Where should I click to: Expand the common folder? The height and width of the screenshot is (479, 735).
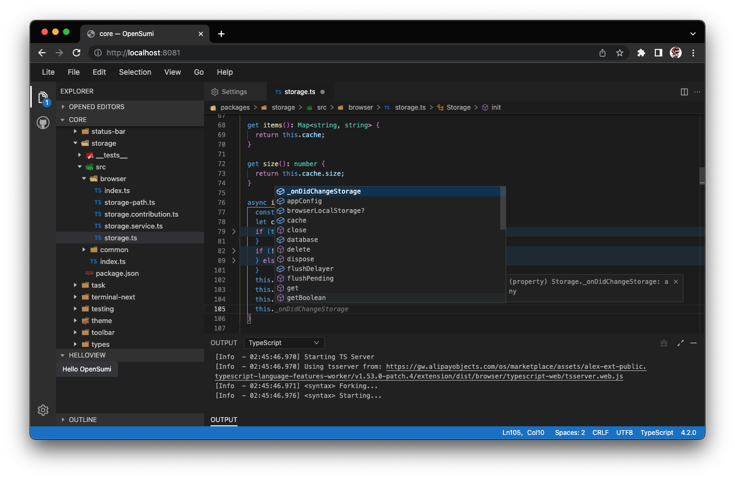pos(114,250)
